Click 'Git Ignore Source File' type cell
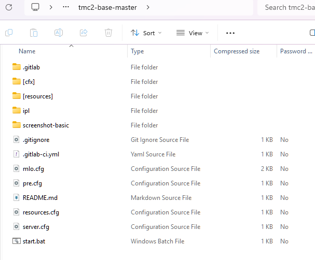The height and width of the screenshot is (260, 315). pos(160,140)
